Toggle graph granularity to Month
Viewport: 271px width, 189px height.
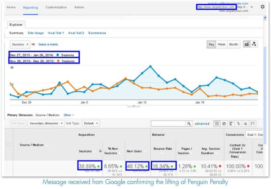click(x=234, y=44)
